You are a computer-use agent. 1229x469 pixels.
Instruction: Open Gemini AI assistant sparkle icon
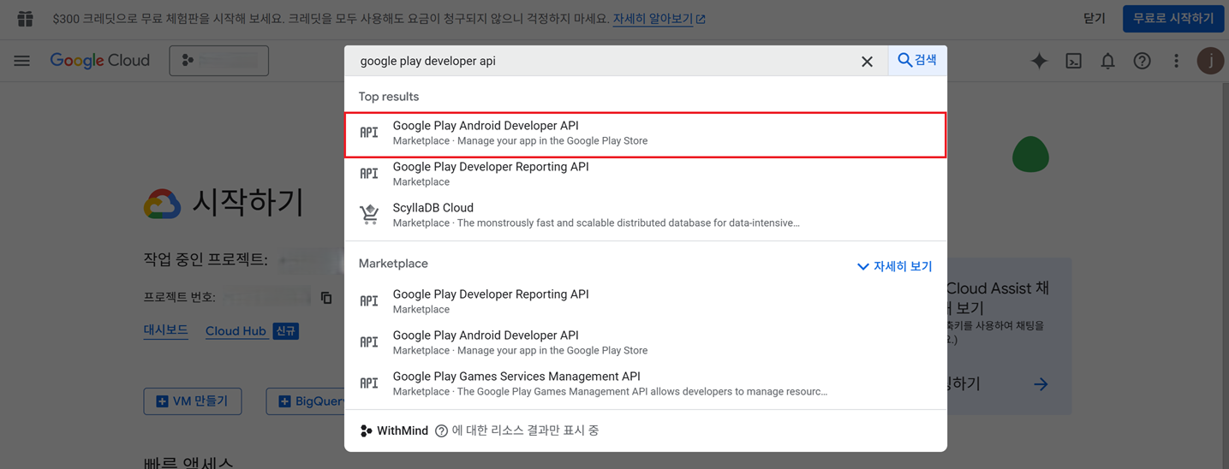pyautogui.click(x=1039, y=61)
